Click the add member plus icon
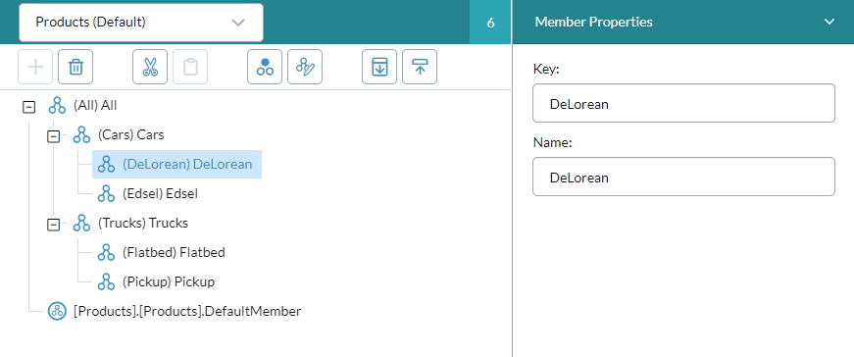Screen dimensions: 854x357 35,67
